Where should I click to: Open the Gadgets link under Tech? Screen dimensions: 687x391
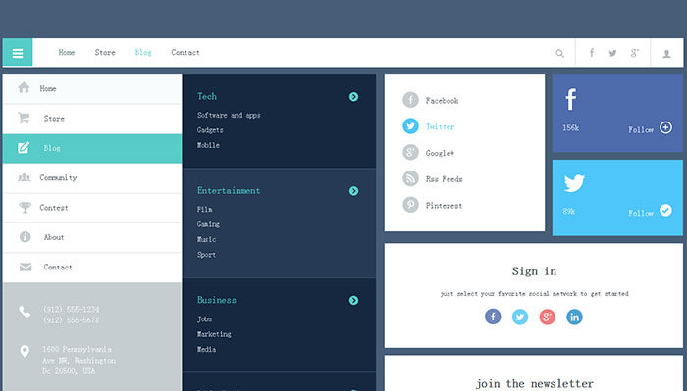210,130
